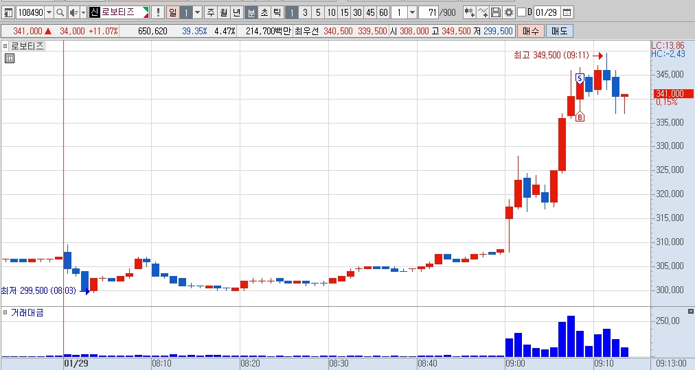Click the exclamation mark info icon

coord(158,12)
